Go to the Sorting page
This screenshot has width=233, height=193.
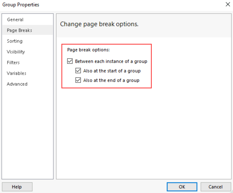tap(28, 41)
